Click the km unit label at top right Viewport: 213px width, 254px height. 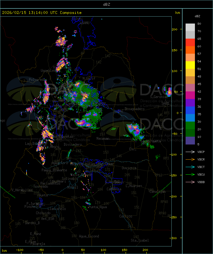click(x=177, y=13)
